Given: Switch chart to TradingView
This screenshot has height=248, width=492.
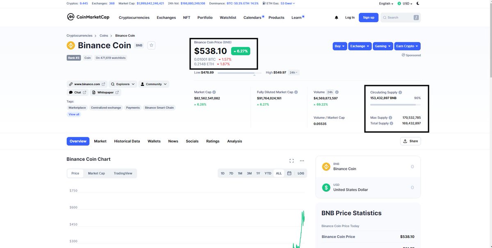Looking at the screenshot, I should click(123, 174).
